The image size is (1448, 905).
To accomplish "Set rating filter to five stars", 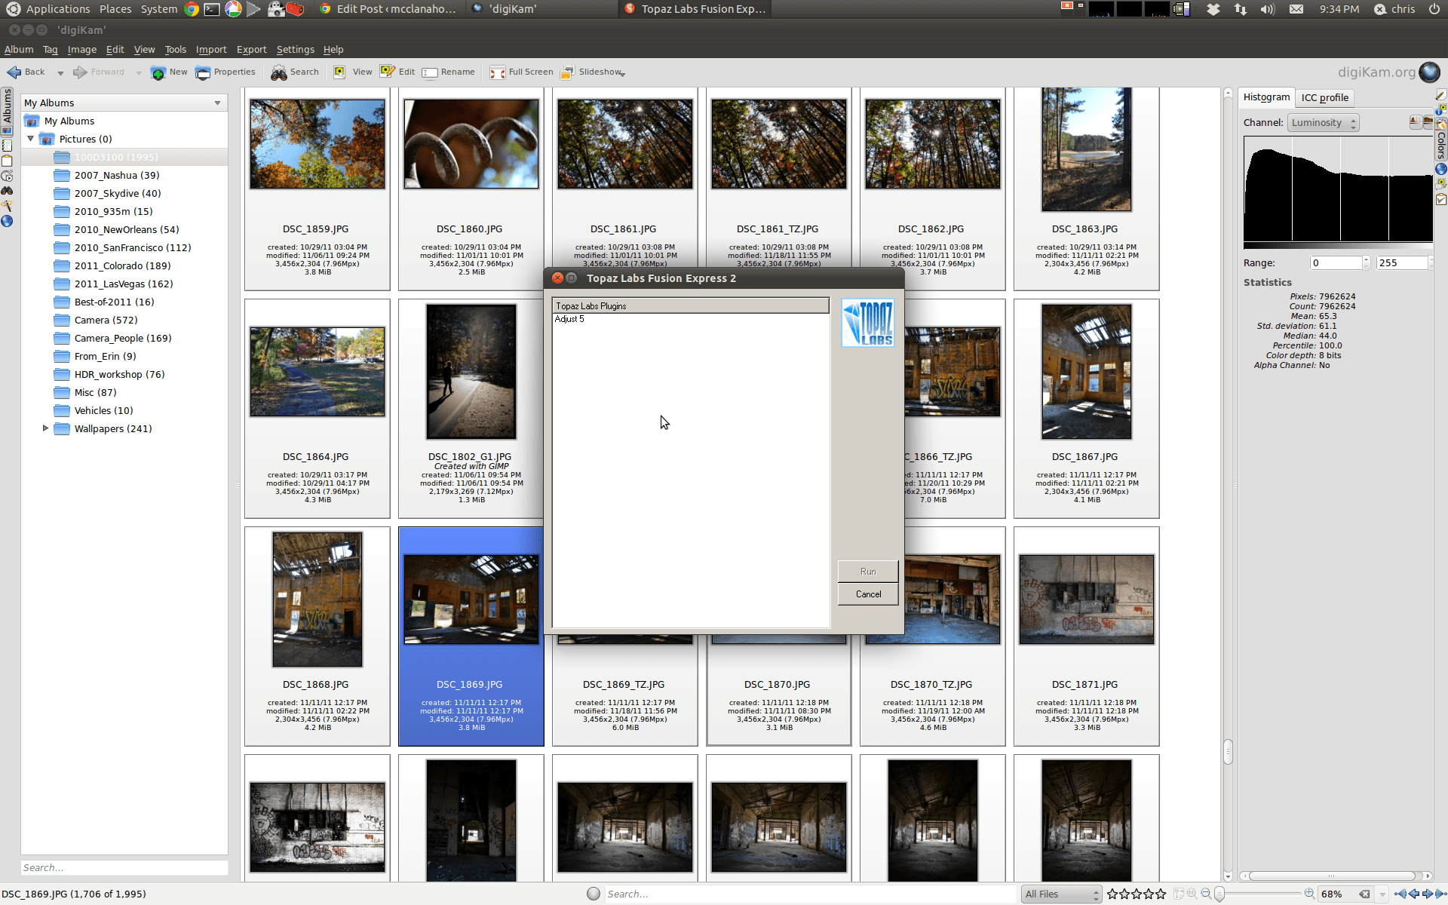I will click(x=1160, y=894).
